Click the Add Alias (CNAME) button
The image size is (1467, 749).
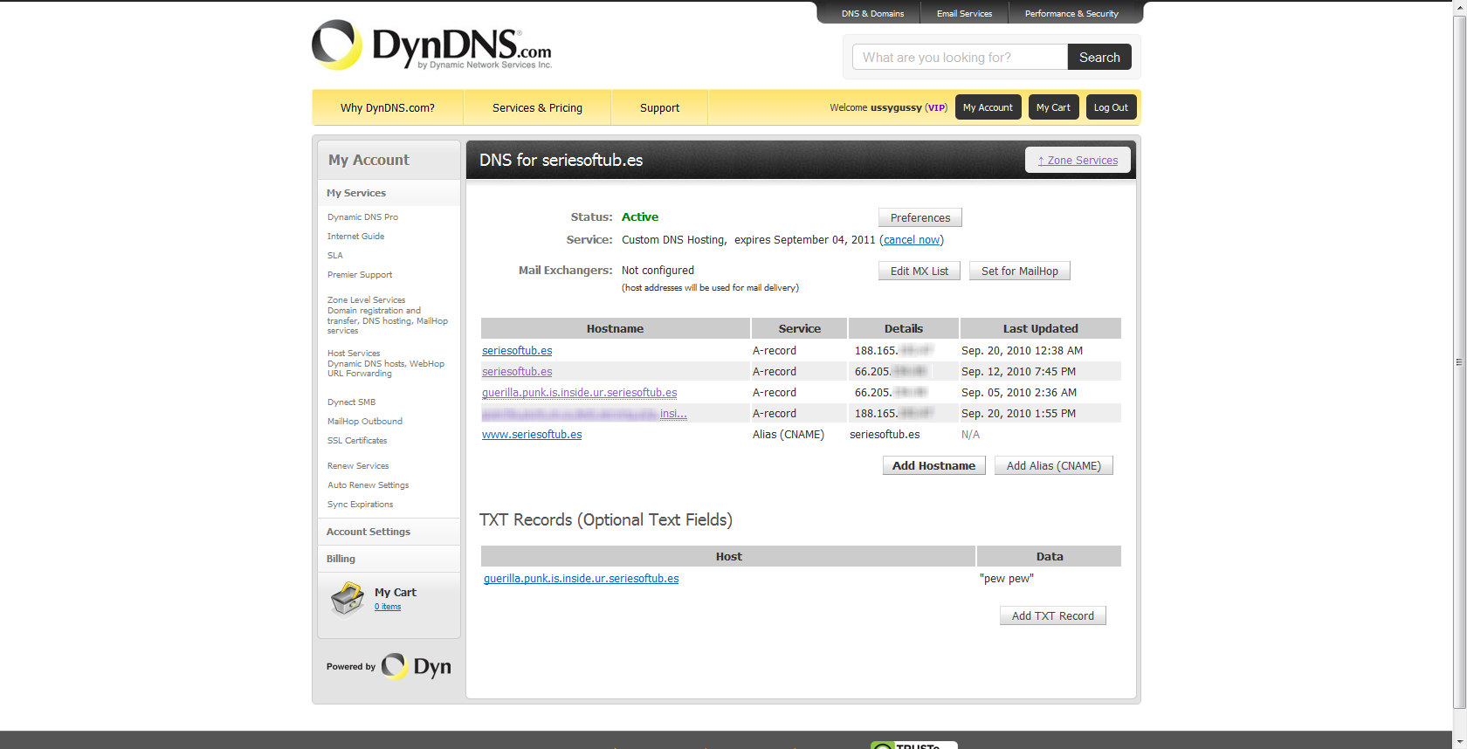coord(1054,465)
